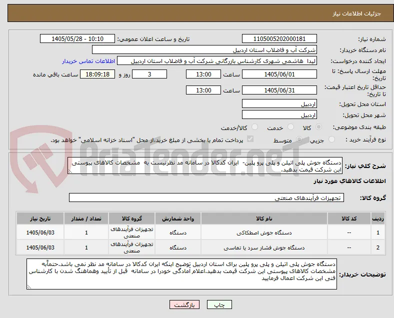Click the گروه کالا table column header
The height and width of the screenshot is (318, 394).
(132, 218)
